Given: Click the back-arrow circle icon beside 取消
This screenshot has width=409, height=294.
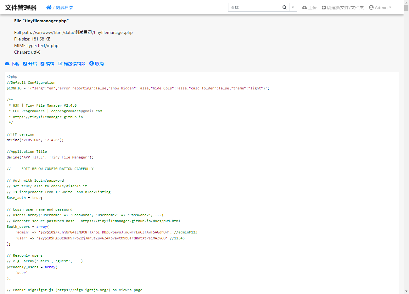Looking at the screenshot, I should click(92, 63).
